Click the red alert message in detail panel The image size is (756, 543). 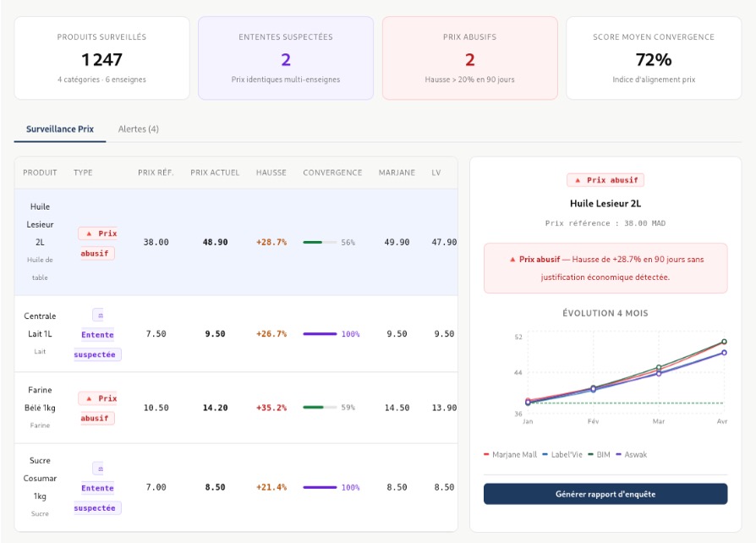[605, 268]
